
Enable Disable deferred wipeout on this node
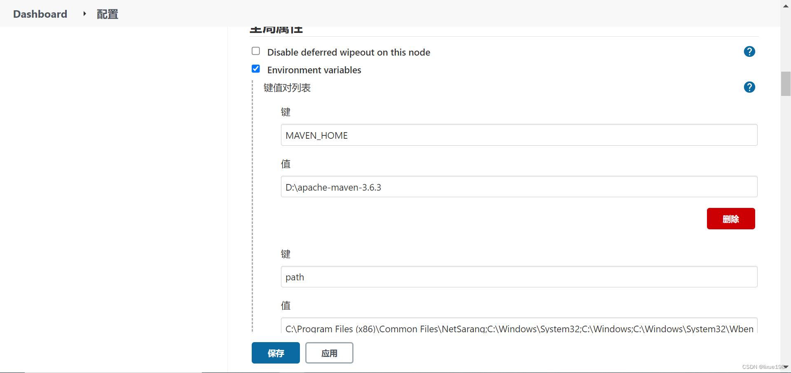(x=255, y=50)
